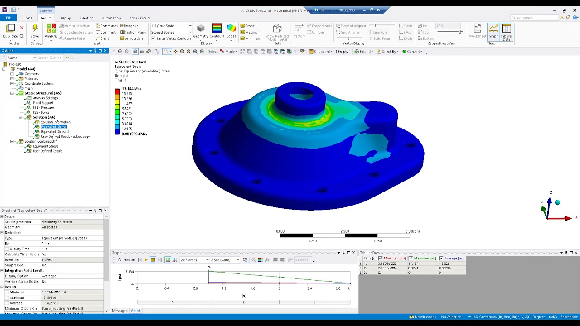Collapse the Solution (A6) tree node
This screenshot has height=326, width=580.
point(20,117)
